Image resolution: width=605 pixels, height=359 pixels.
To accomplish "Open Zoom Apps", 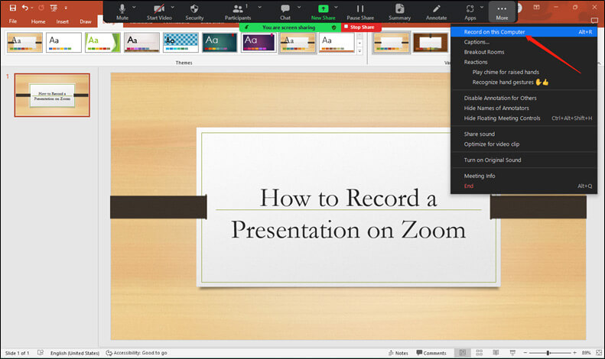I will click(470, 11).
